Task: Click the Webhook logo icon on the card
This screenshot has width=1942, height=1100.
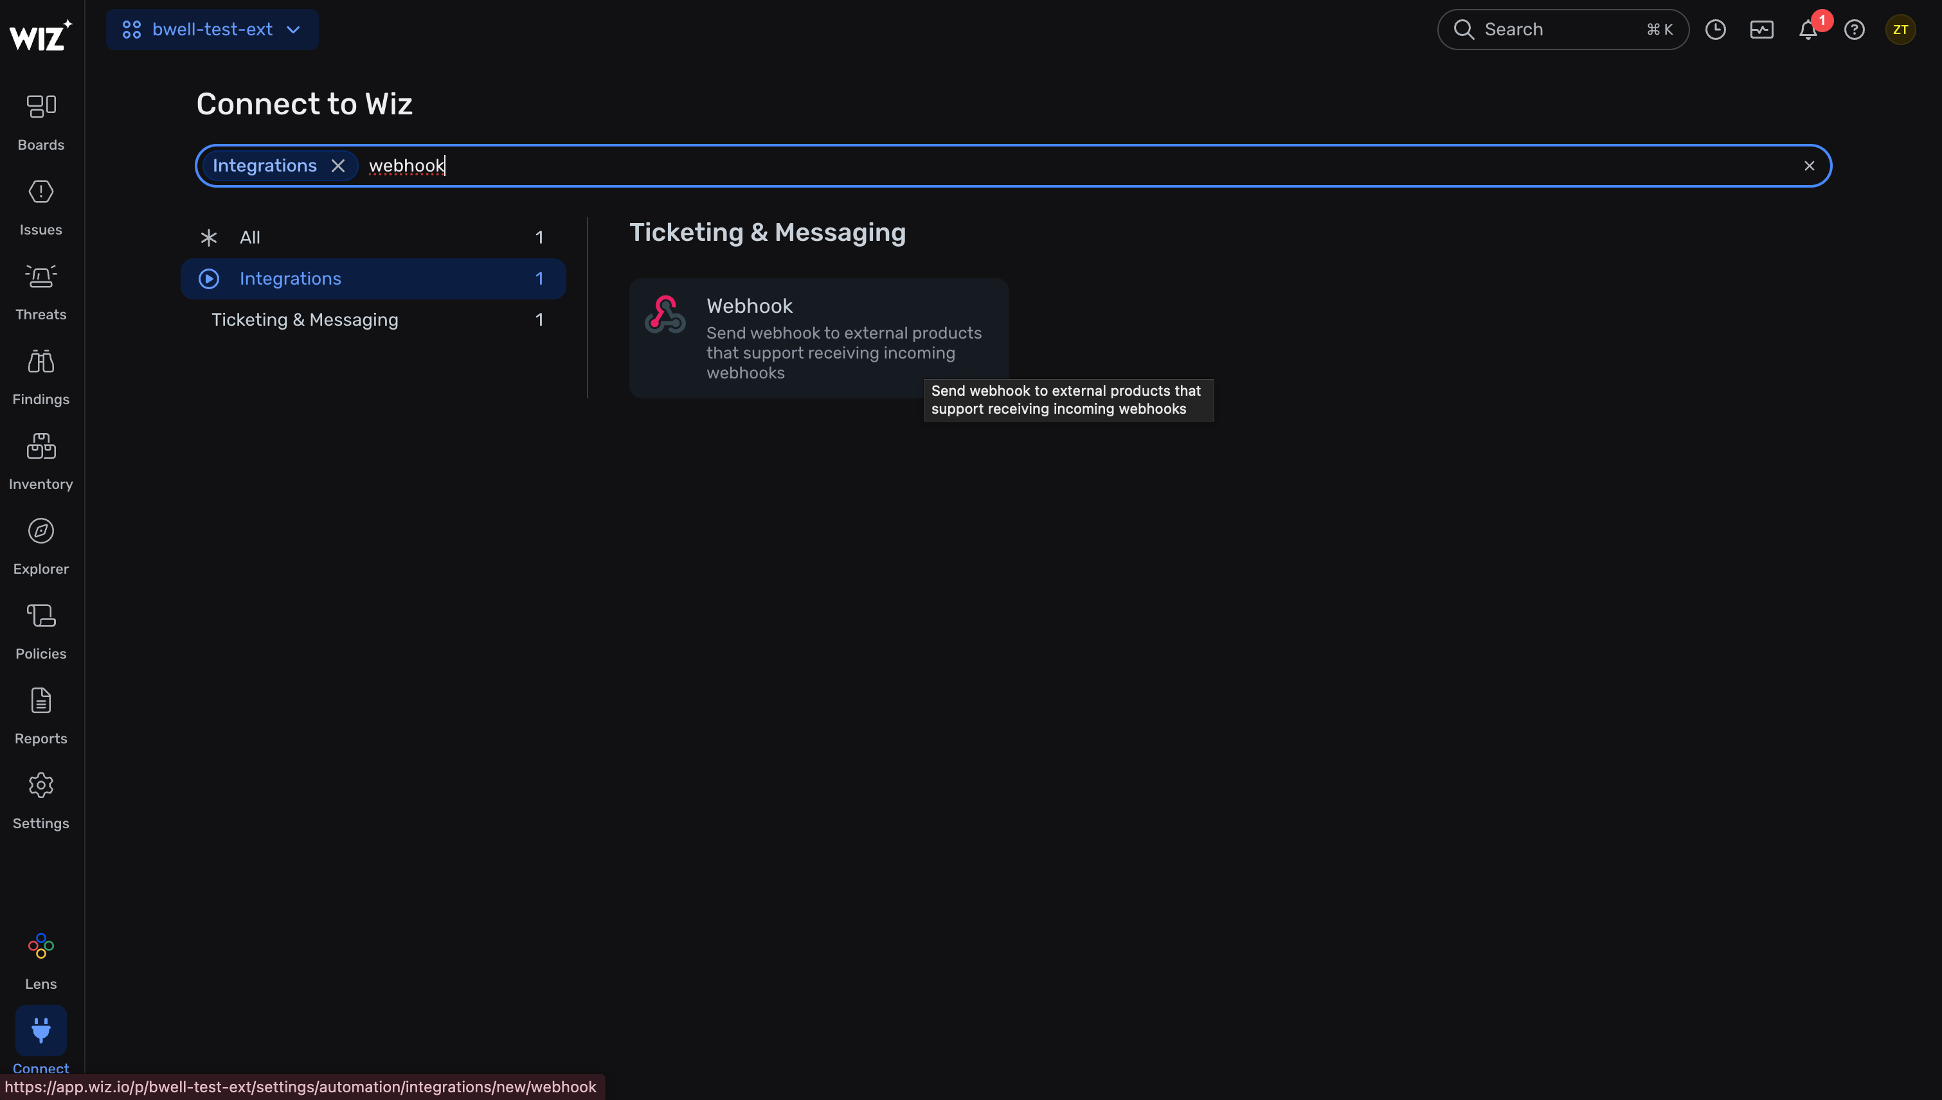Action: [x=665, y=314]
